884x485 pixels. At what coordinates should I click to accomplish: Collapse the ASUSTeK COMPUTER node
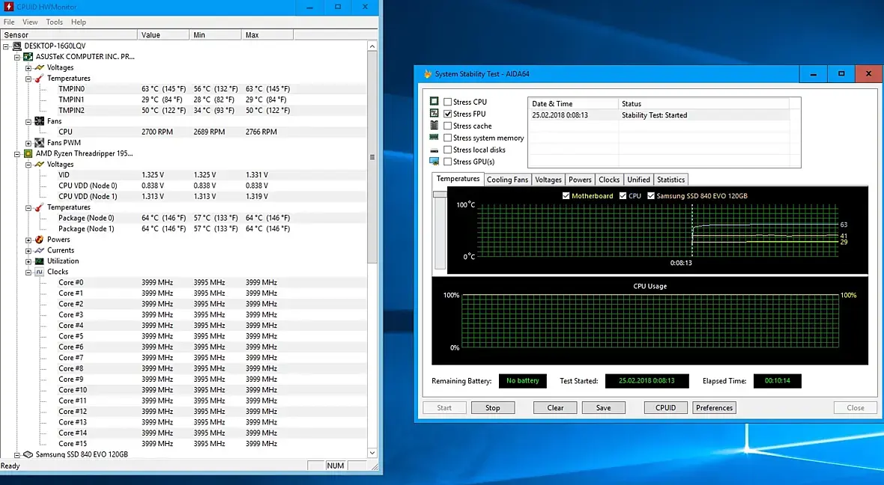click(x=17, y=57)
